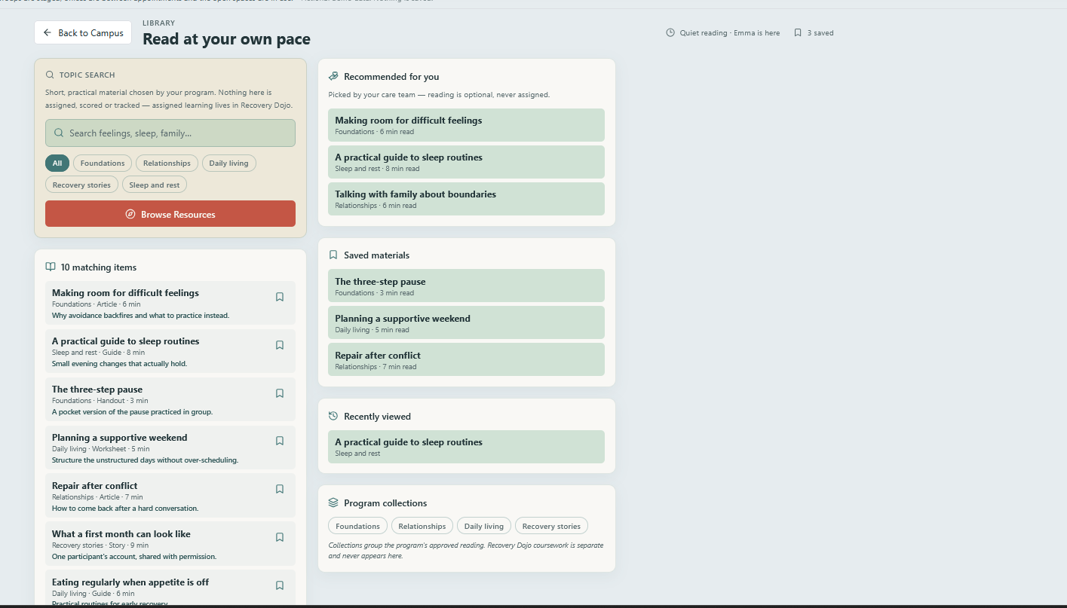Open 'Eating regularly when appetite is off' item
This screenshot has height=608, width=1067.
coord(170,588)
